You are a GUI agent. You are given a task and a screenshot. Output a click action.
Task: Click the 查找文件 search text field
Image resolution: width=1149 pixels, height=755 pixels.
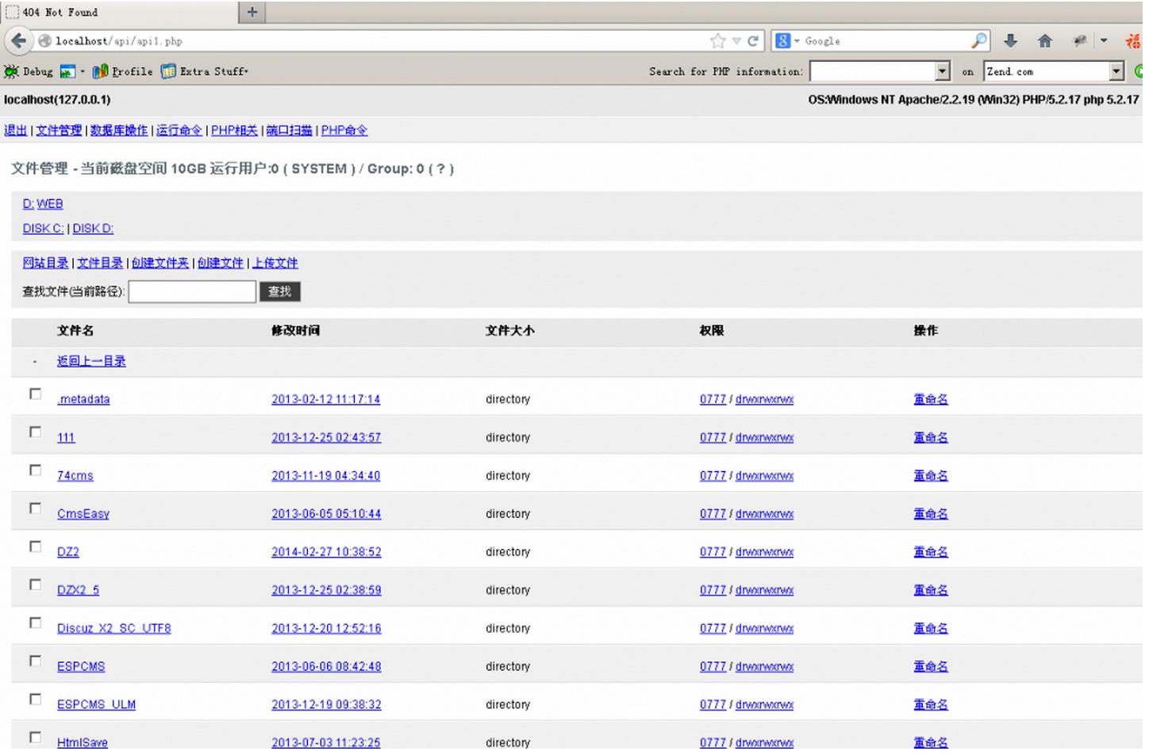[x=192, y=292]
